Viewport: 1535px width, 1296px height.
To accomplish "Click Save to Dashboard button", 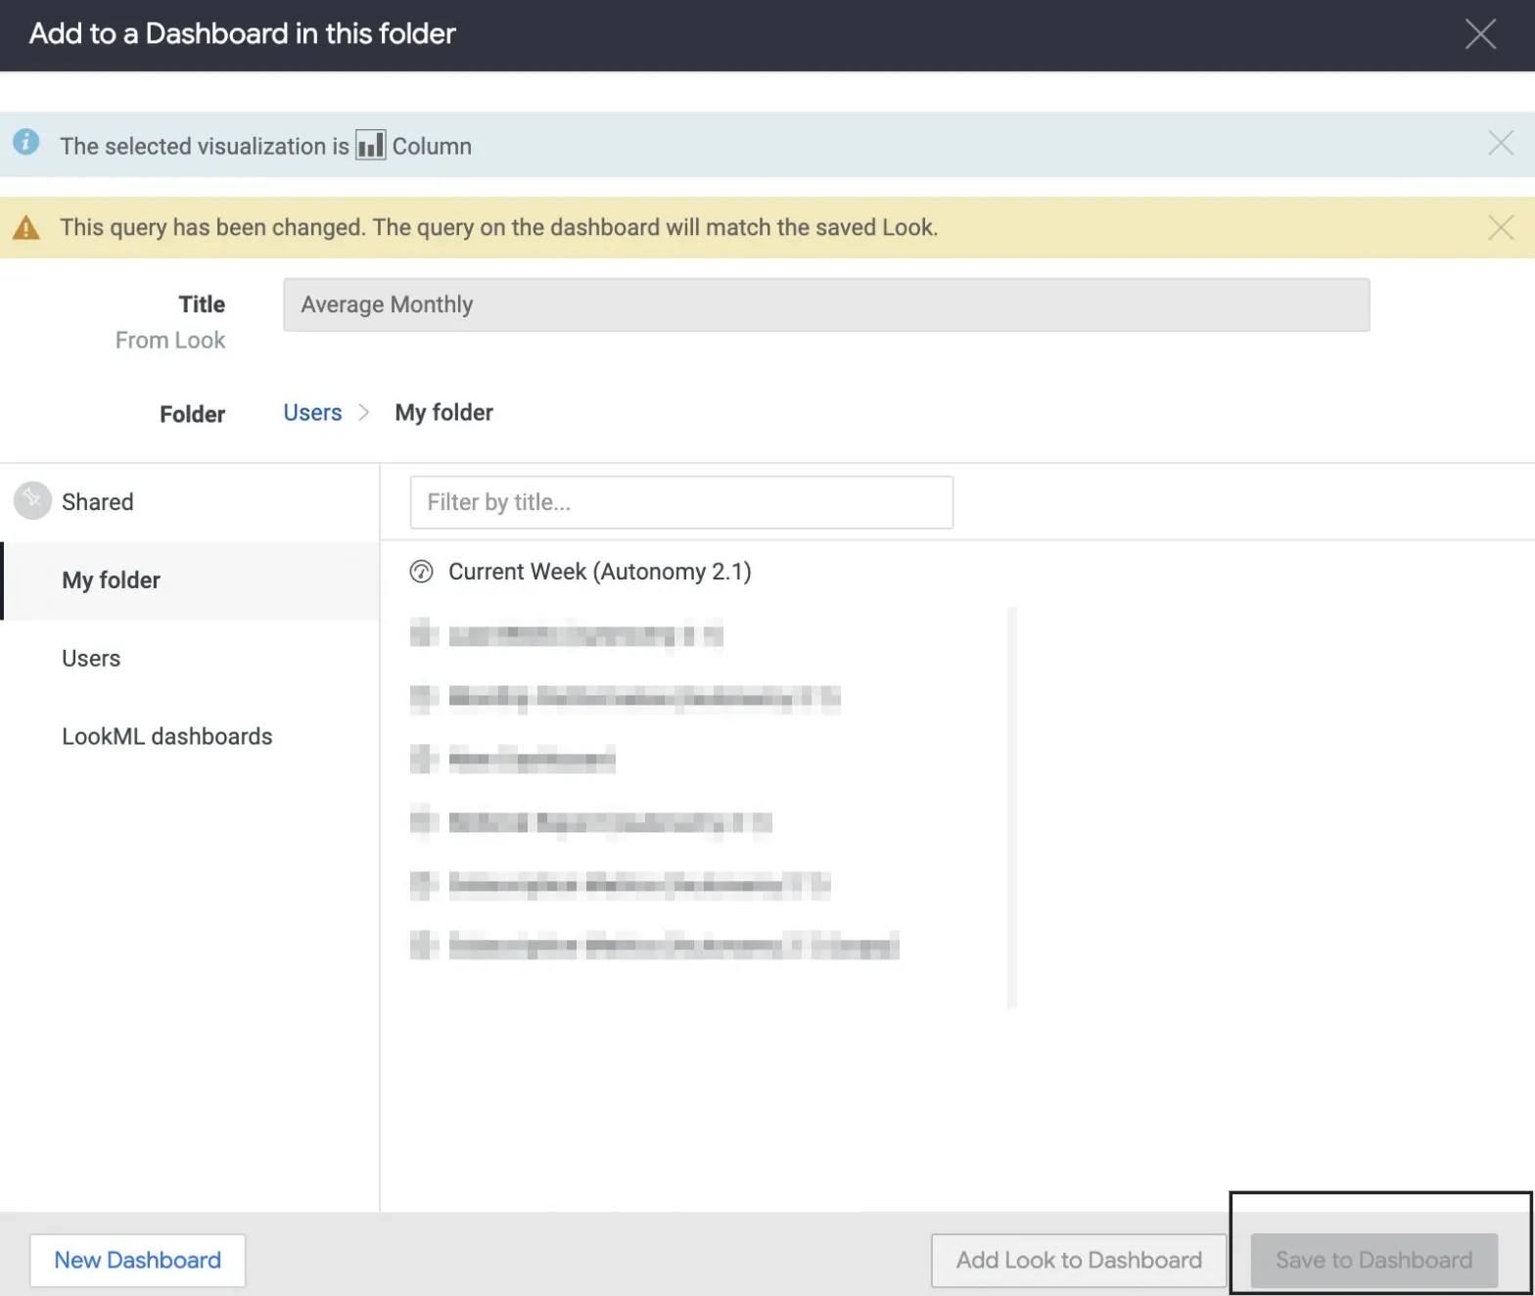I will point(1373,1260).
